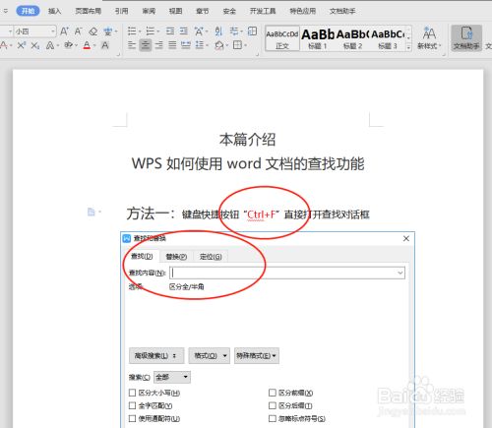Insert a numbered list
Viewport: 492px width, 428px height.
tap(151, 31)
